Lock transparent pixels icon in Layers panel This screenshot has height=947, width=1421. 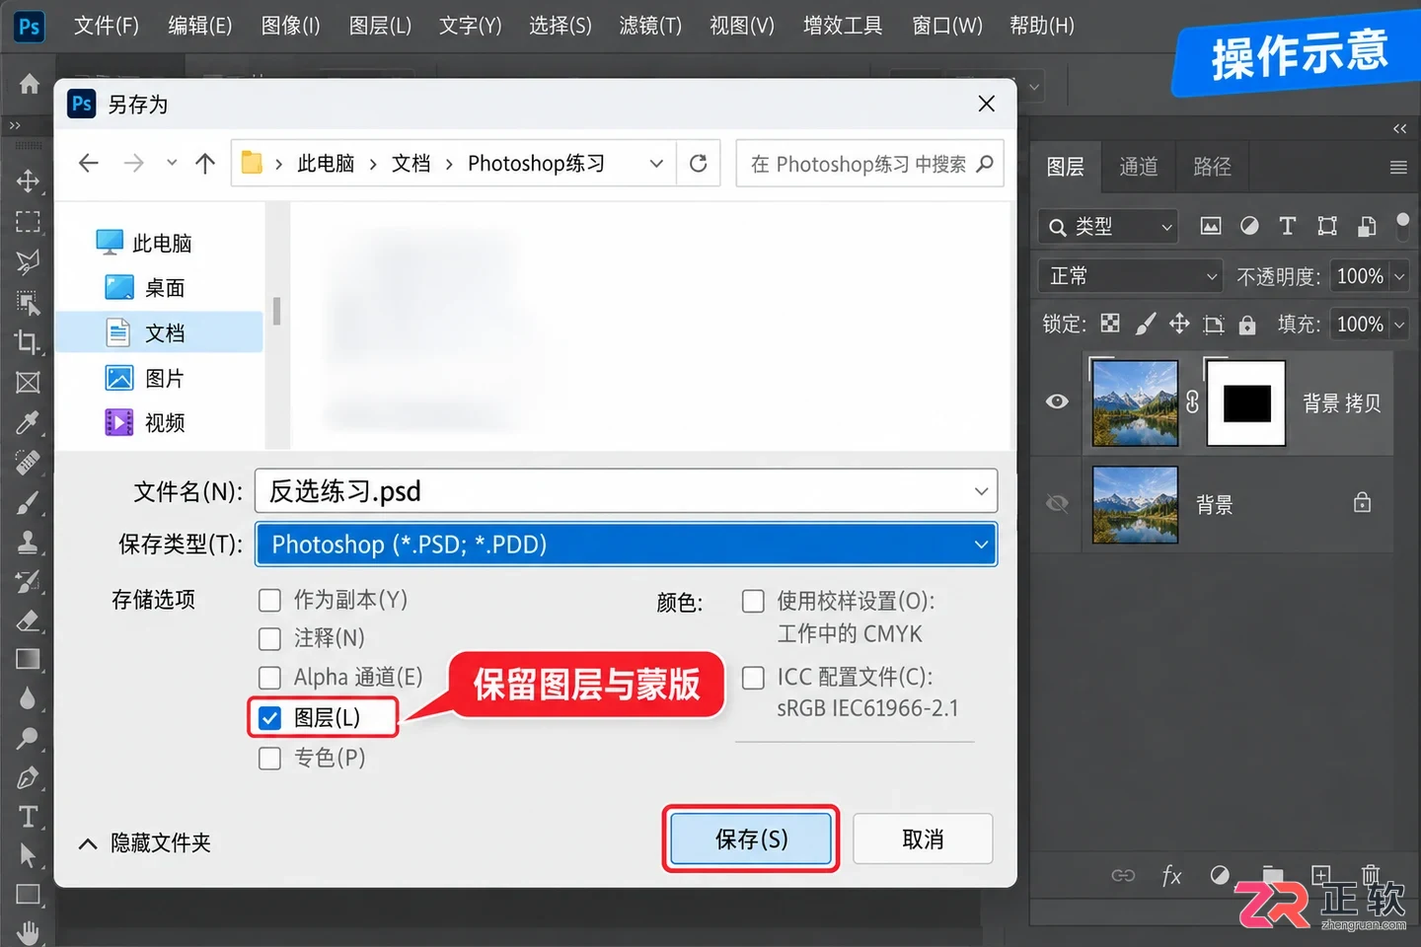pos(1110,324)
